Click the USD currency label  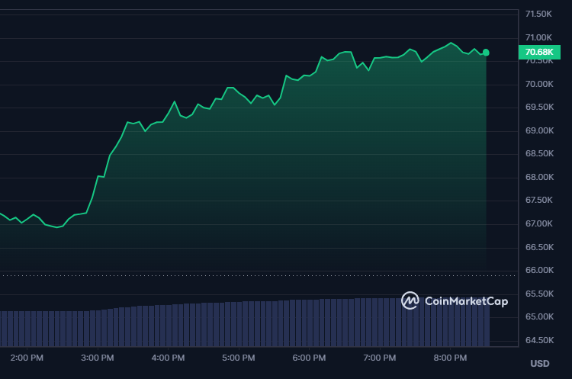coord(539,363)
